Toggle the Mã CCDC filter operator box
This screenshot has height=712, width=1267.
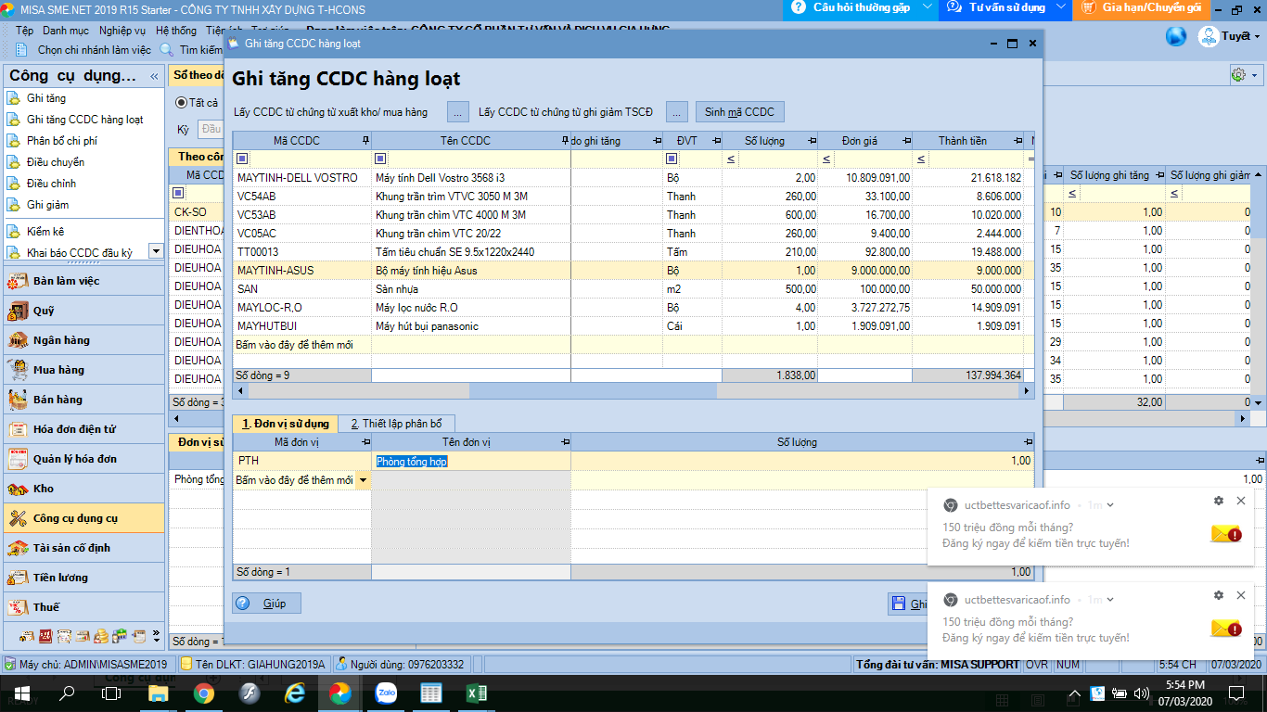point(242,159)
